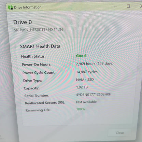The width and height of the screenshot is (142, 142).
Task: Select model name SKHynix_HFS001TEJ4X112N
Action: pyautogui.click(x=38, y=30)
